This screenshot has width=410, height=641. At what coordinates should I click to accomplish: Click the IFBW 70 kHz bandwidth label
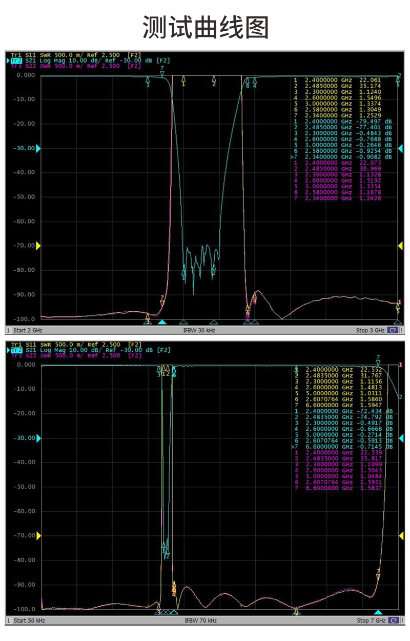coord(200,620)
